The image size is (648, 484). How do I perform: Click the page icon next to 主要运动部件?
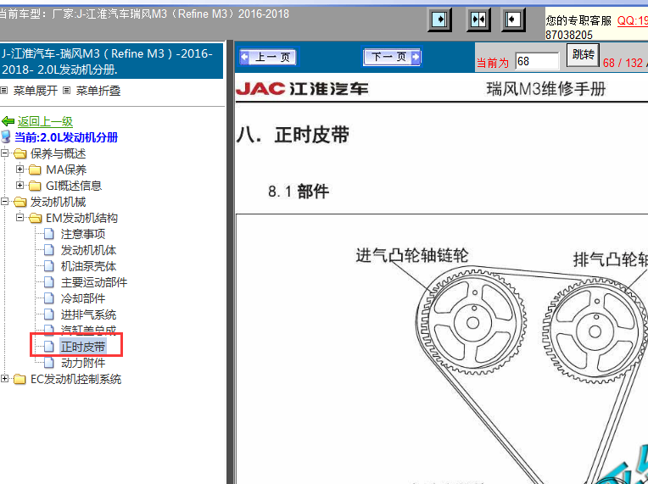tap(49, 282)
